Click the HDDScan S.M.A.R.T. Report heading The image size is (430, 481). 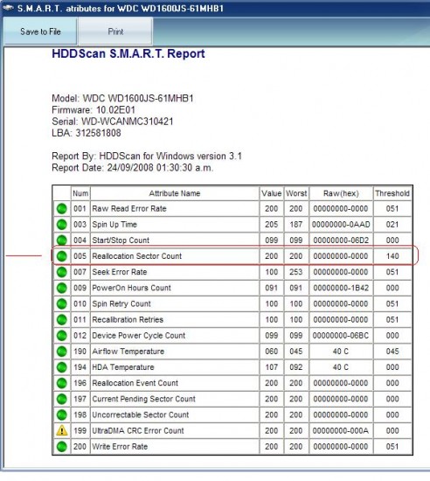tap(128, 53)
